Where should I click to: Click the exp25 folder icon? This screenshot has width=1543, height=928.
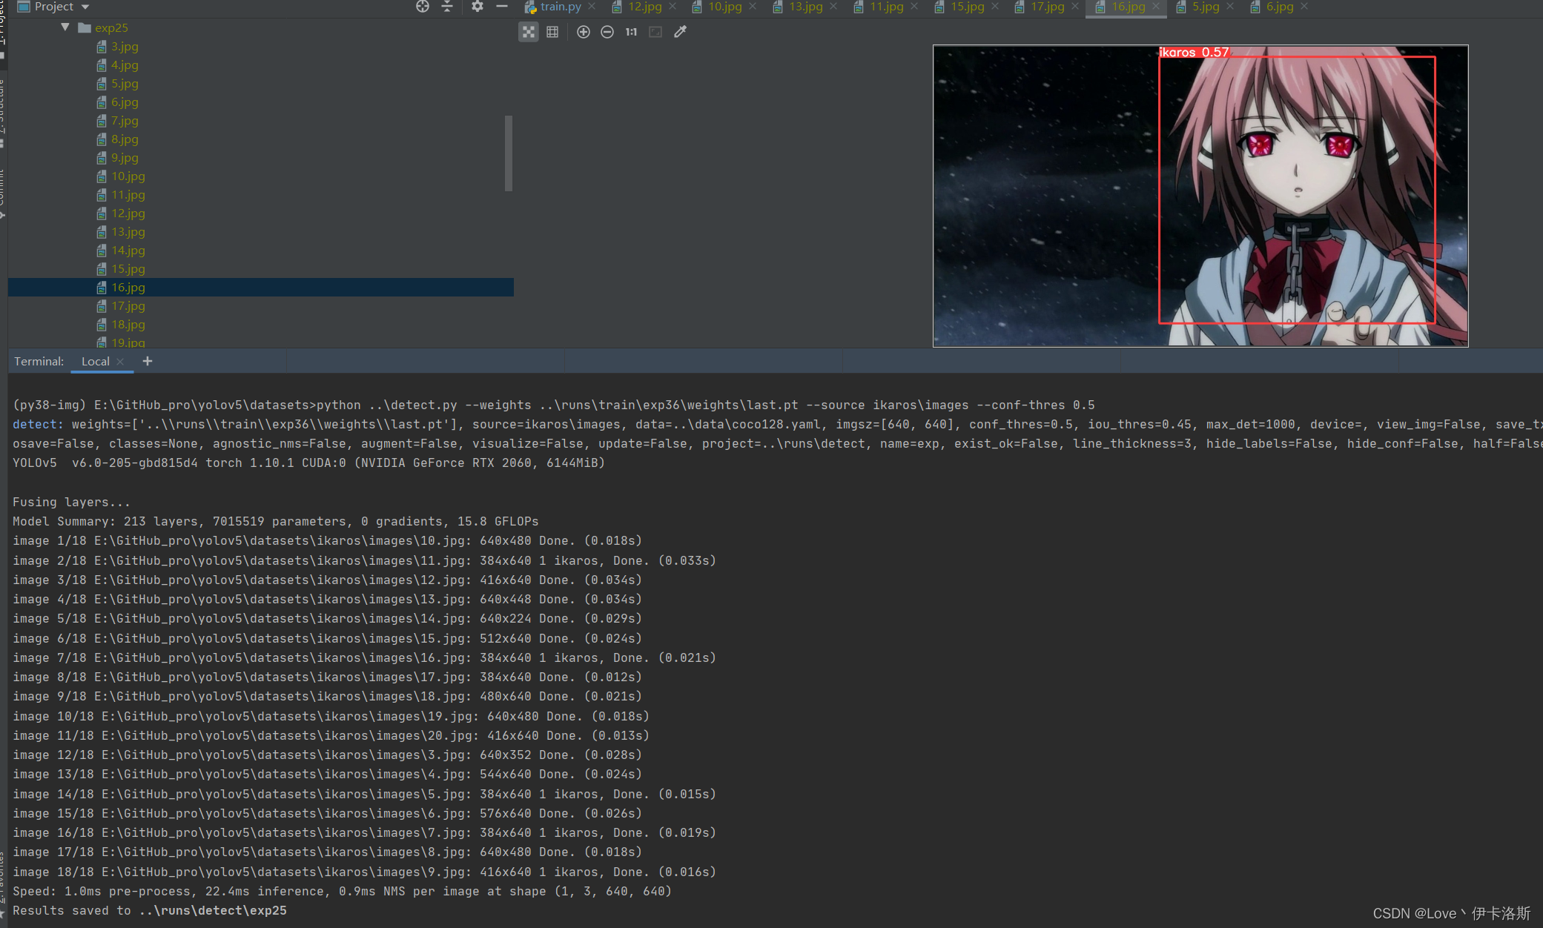pyautogui.click(x=85, y=28)
